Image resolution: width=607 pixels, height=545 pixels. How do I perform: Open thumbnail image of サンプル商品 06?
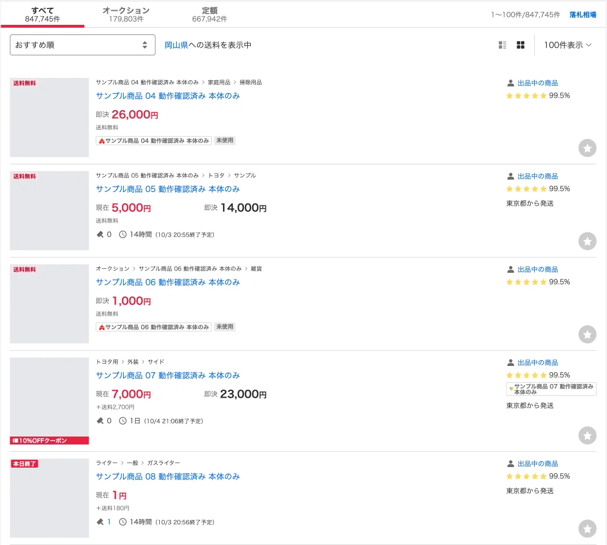[x=49, y=304]
